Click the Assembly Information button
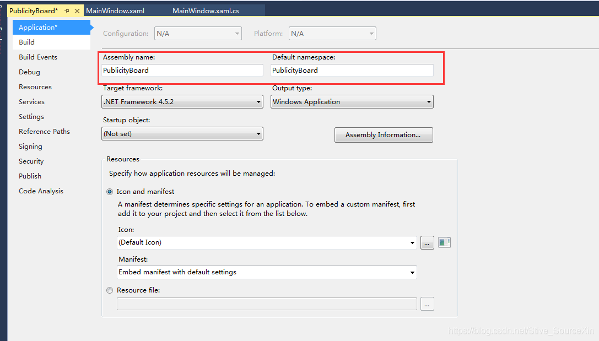Screen dimensions: 599x341 pyautogui.click(x=384, y=135)
